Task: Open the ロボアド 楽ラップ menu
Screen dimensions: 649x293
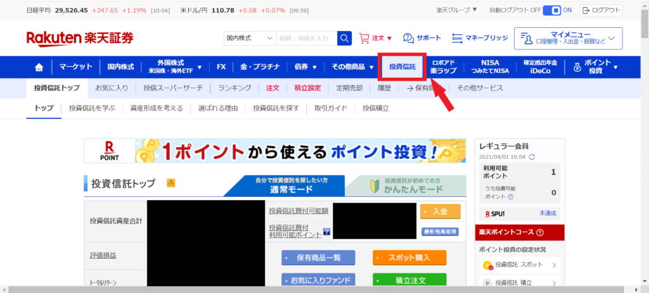Action: point(443,67)
